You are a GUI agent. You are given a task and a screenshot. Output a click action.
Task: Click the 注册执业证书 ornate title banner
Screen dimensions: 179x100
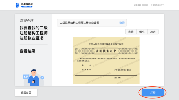pos(106,51)
